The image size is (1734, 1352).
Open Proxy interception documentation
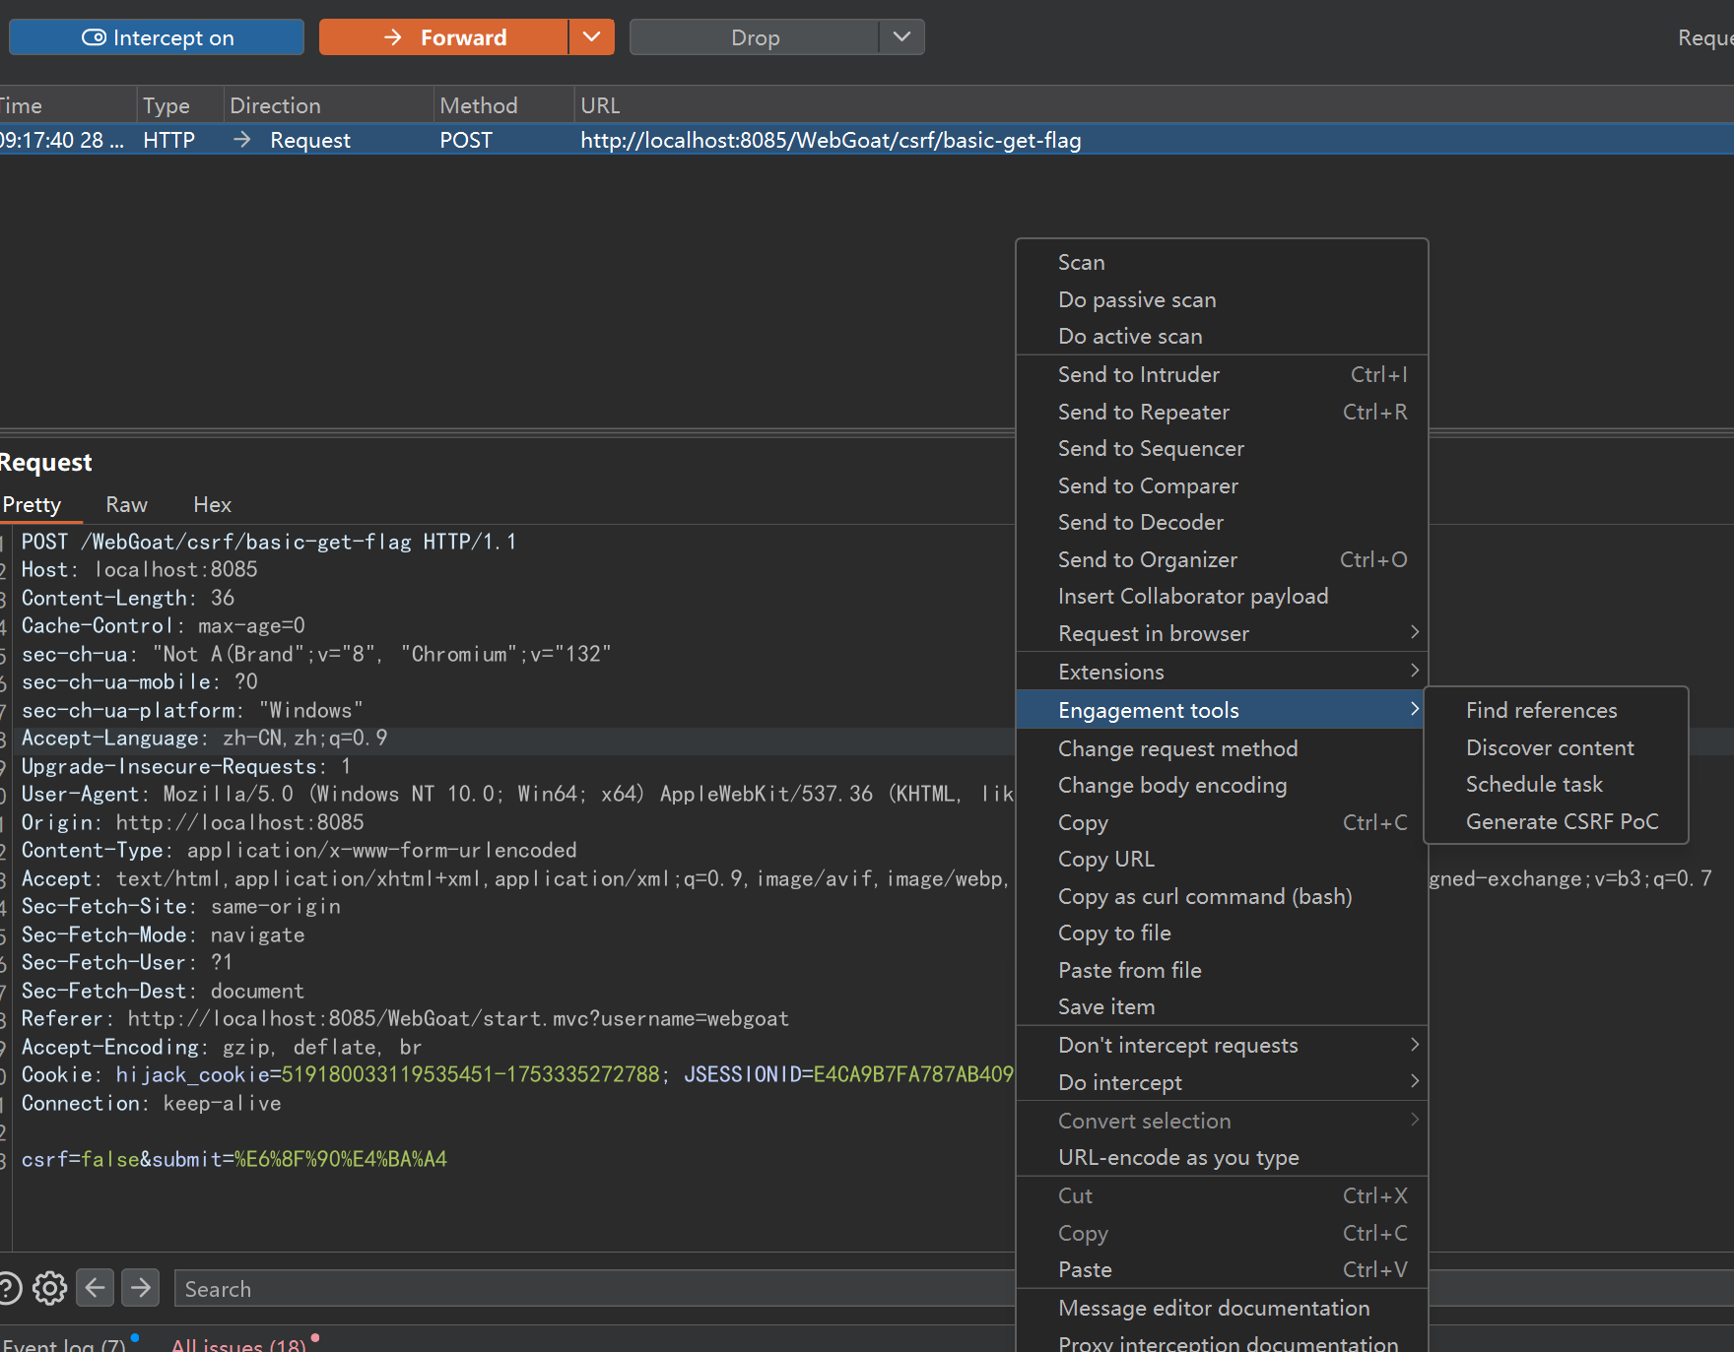coord(1222,1341)
